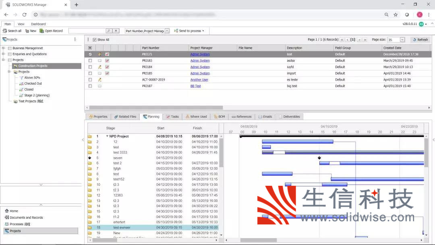
Task: Check the PRJ184 row checkbox
Action: pos(90,67)
